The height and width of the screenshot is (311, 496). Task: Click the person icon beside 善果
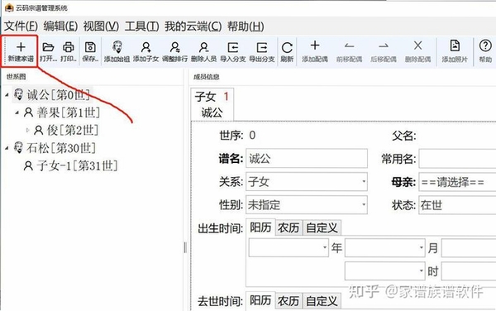[28, 112]
